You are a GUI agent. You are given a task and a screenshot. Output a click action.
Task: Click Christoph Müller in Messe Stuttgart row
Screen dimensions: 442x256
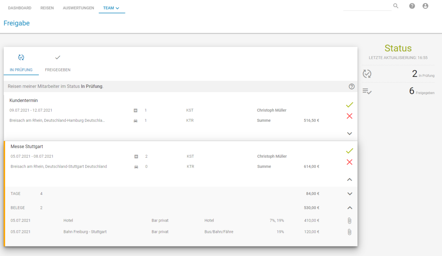point(272,156)
